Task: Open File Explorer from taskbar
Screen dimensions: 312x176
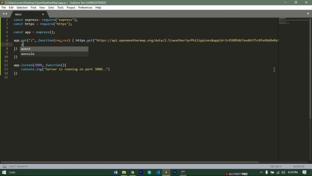Action: click(124, 173)
